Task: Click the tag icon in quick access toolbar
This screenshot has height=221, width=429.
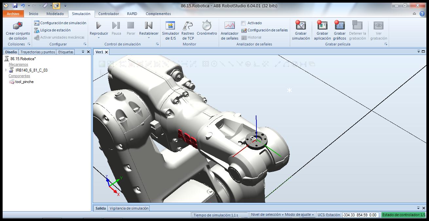Action: coord(46,6)
